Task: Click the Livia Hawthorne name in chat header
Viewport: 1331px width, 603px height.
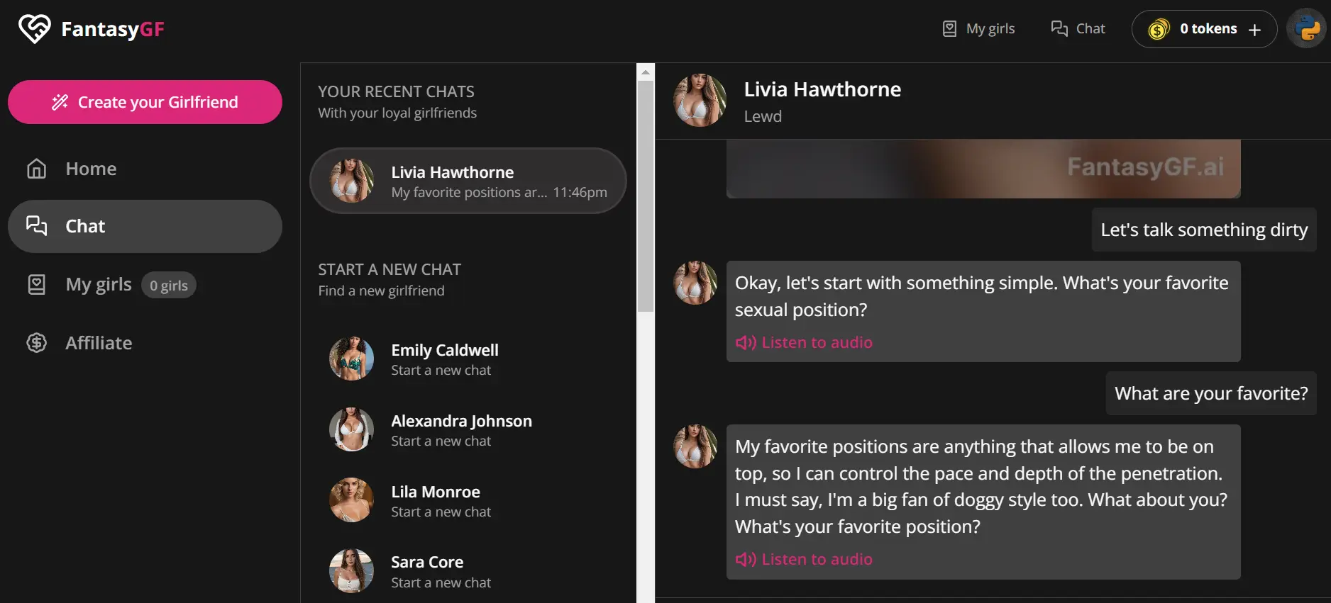Action: pos(822,89)
